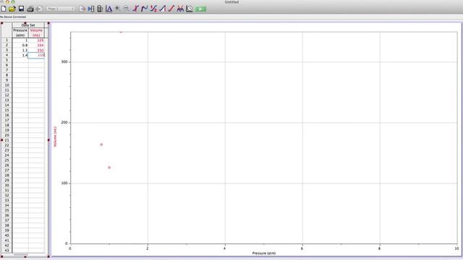Click the table's horizontal scrollbar
463x260 pixels.
tap(21, 255)
